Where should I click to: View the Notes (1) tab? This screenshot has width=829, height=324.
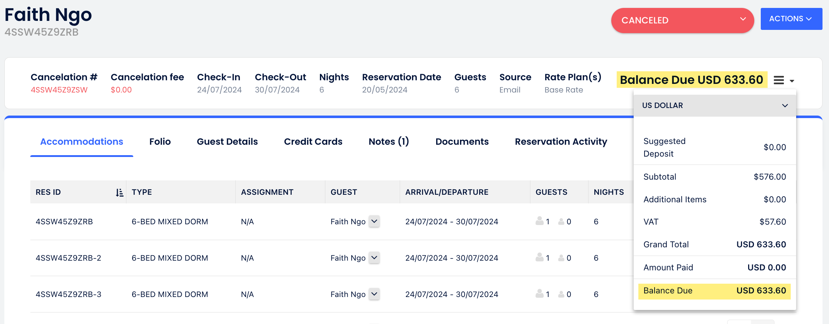[389, 141]
